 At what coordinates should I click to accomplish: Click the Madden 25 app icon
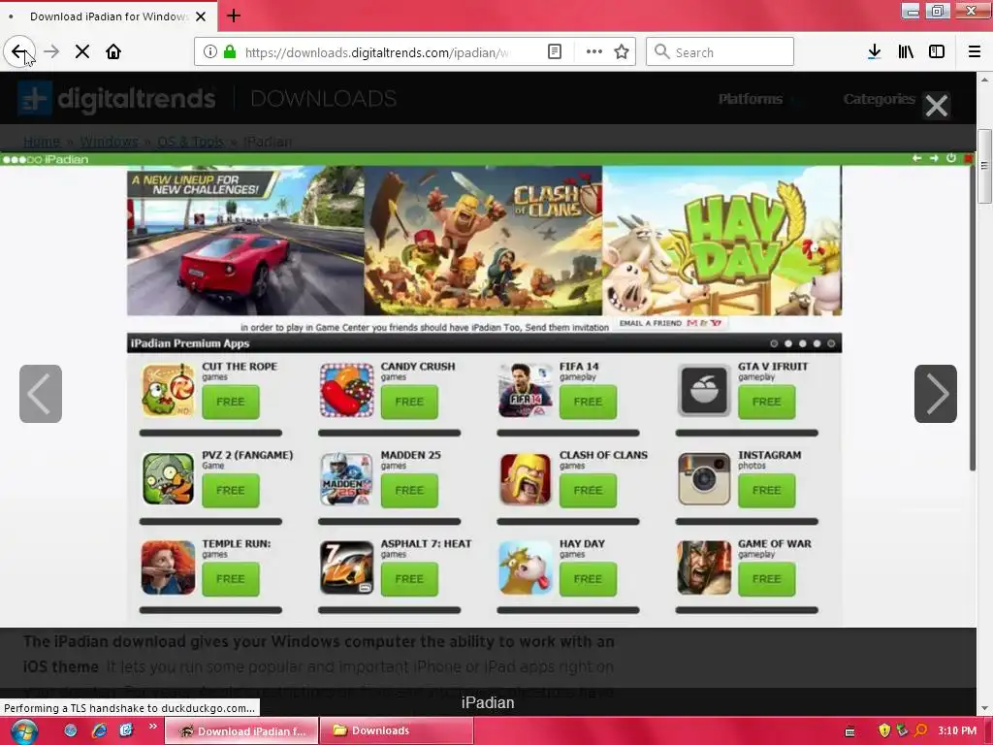(x=346, y=479)
